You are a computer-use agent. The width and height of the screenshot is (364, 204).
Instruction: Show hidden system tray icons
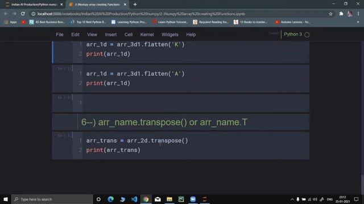(292, 199)
